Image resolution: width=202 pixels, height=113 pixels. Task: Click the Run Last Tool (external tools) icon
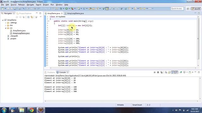[72, 8]
